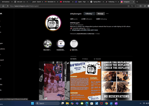Open the purple clapperboard app on taskbar
The height and width of the screenshot is (106, 149).
point(116,103)
